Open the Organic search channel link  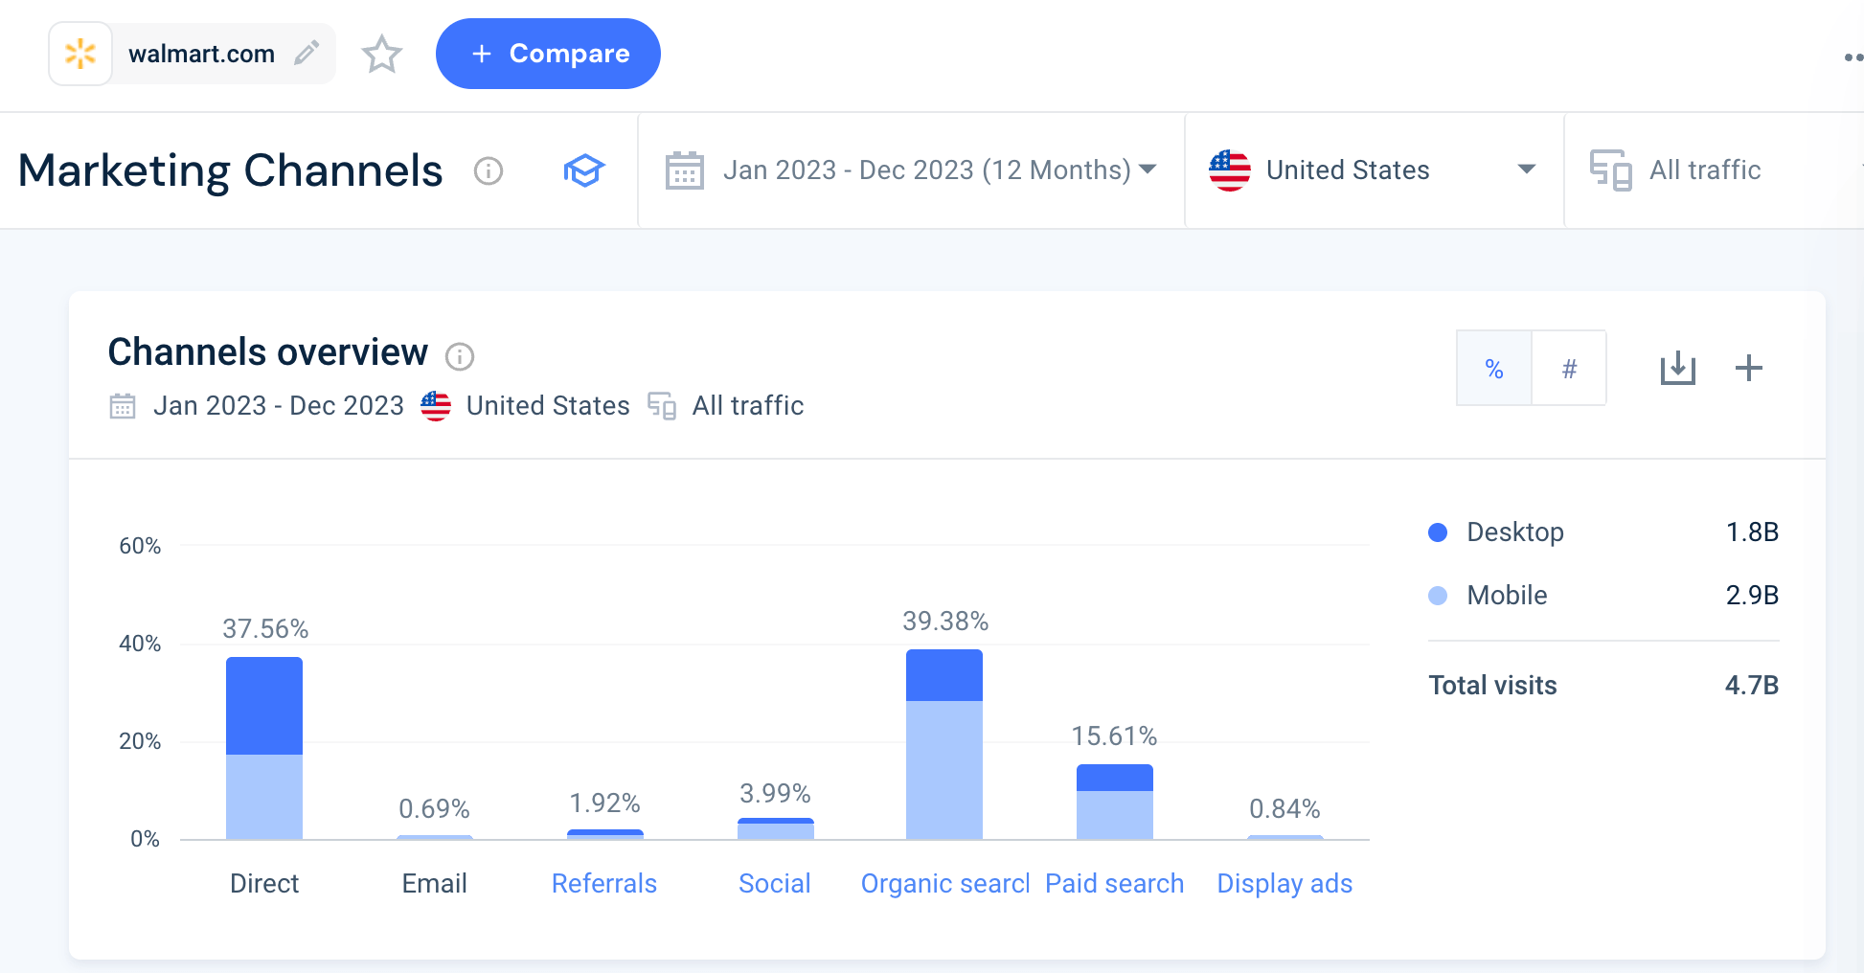pos(945,883)
